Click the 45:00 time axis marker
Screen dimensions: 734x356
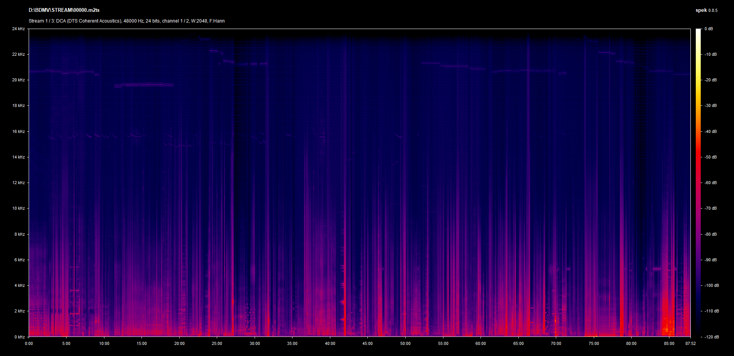pos(367,343)
